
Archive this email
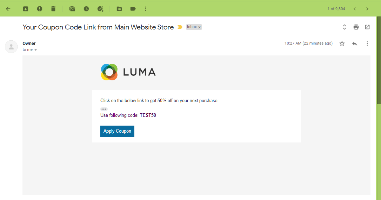tap(26, 9)
